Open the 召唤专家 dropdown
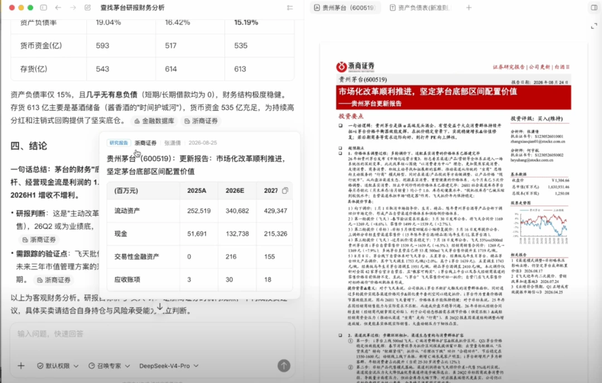 (x=109, y=366)
